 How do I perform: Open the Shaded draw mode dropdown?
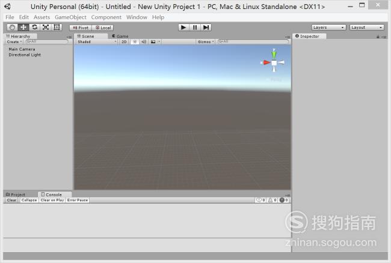tap(97, 42)
